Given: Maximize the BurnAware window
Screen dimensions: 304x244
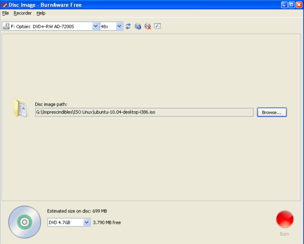Looking at the screenshot, I should pos(292,5).
